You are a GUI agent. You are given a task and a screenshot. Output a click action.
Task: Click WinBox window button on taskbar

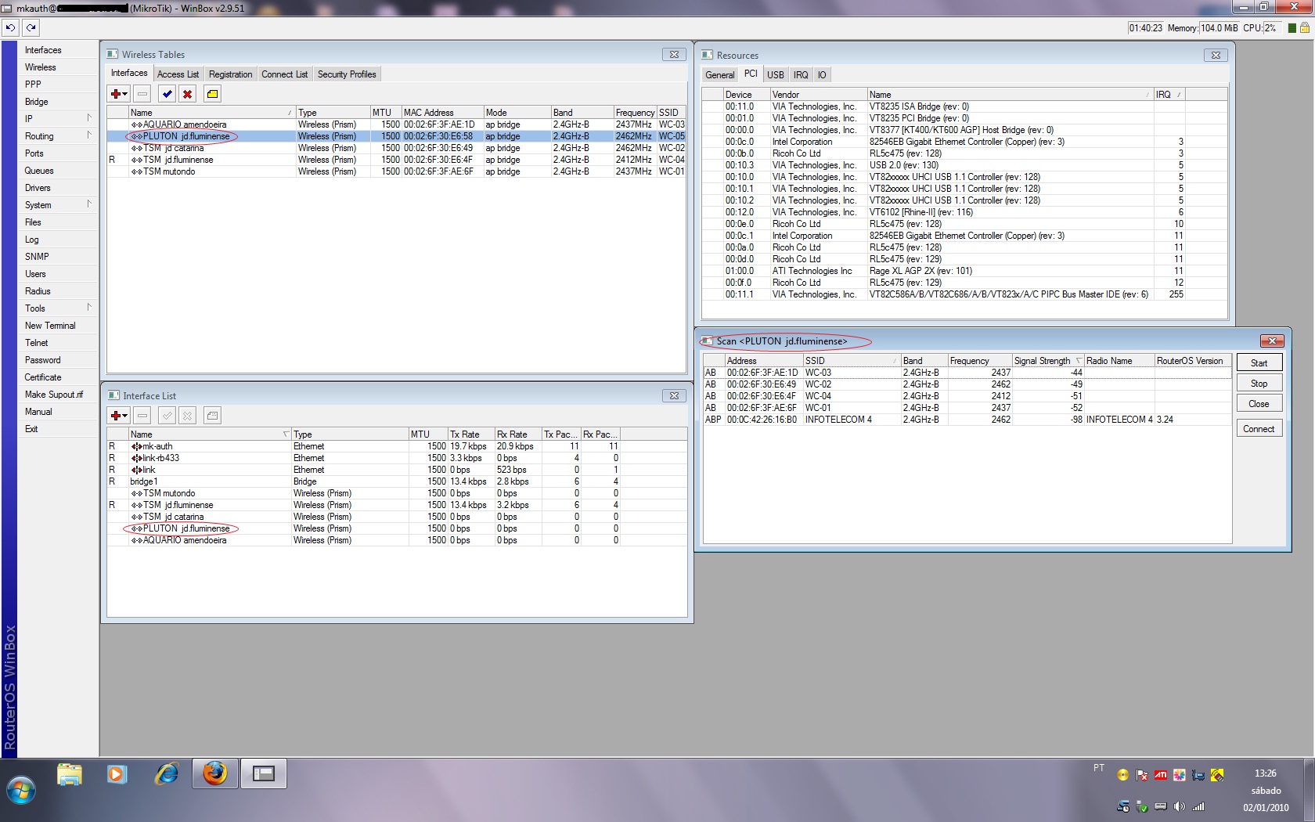pyautogui.click(x=264, y=774)
